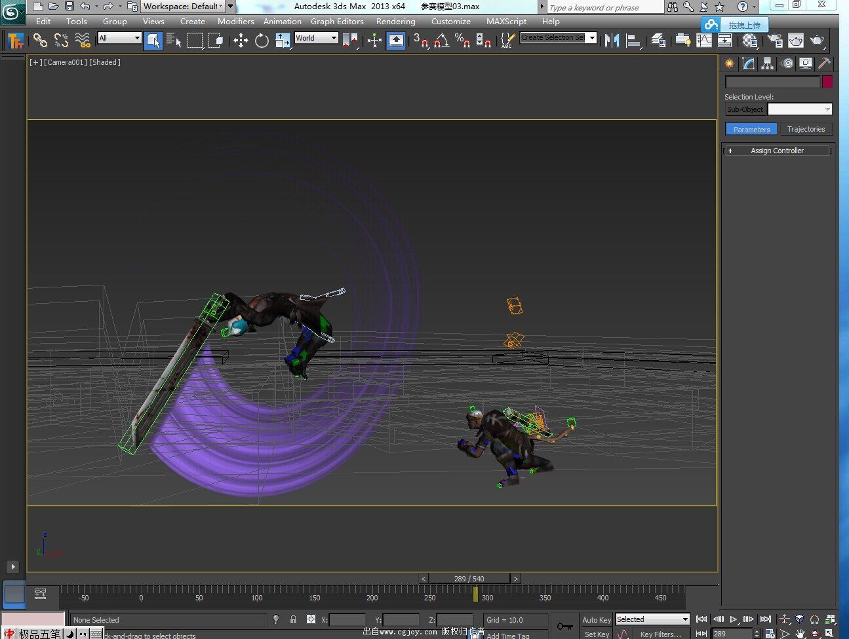Open the Graph Editors menu
The image size is (849, 639).
click(x=337, y=22)
